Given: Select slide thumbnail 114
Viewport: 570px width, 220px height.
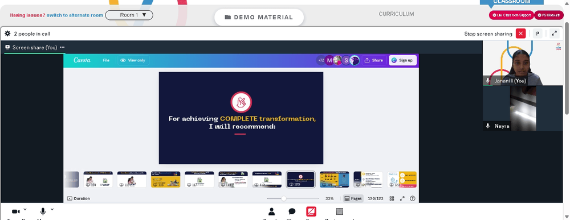Looking at the screenshot, I should click(x=98, y=180).
